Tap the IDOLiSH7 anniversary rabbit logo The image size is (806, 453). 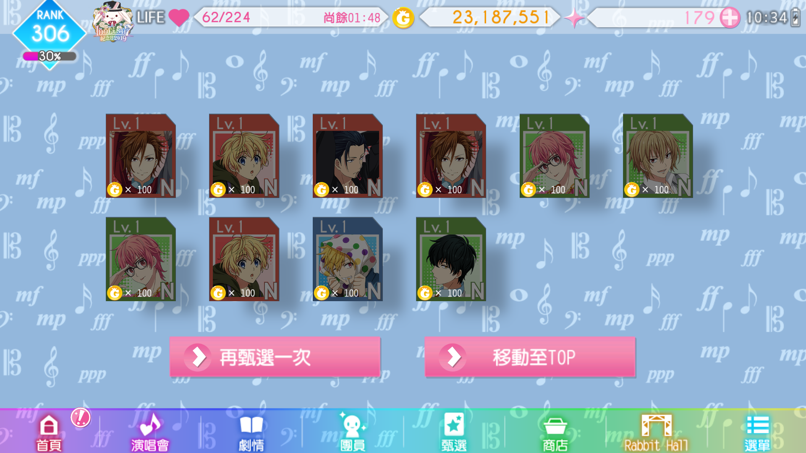tap(113, 22)
